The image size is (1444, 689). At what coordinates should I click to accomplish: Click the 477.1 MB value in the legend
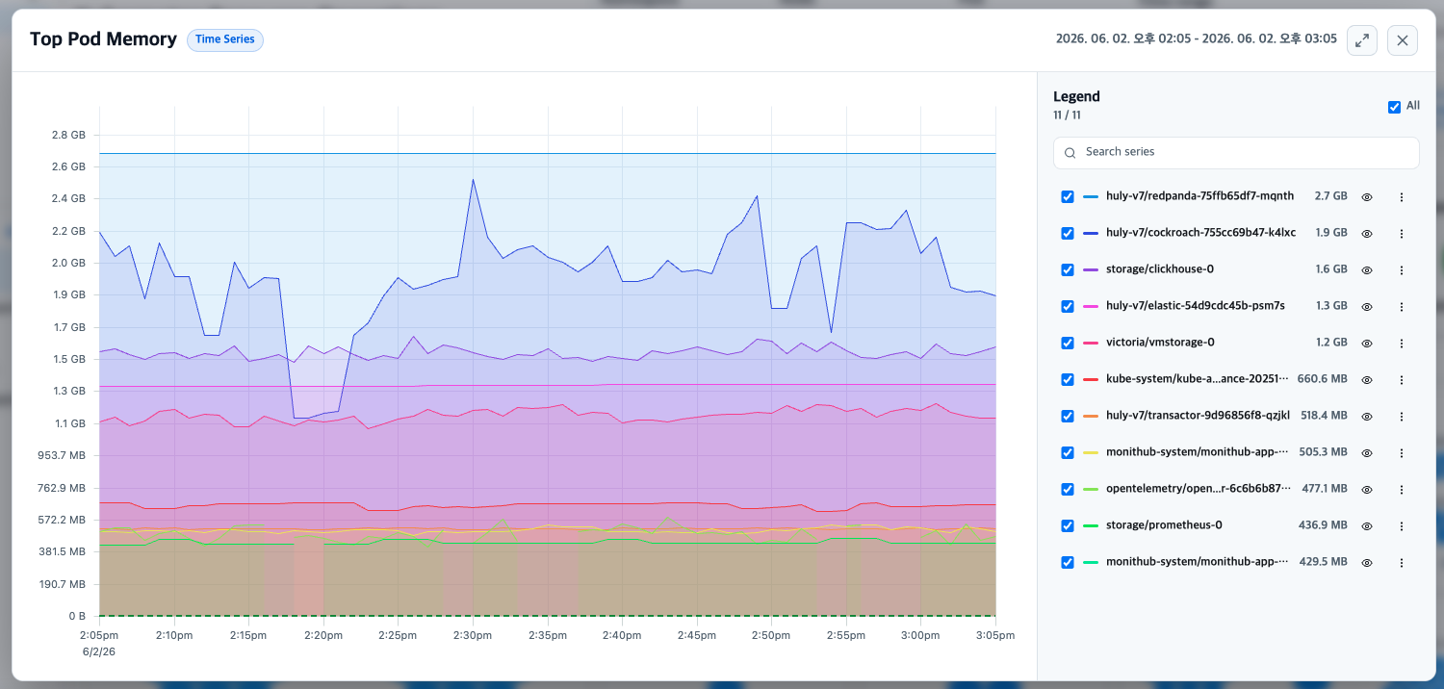(x=1325, y=489)
